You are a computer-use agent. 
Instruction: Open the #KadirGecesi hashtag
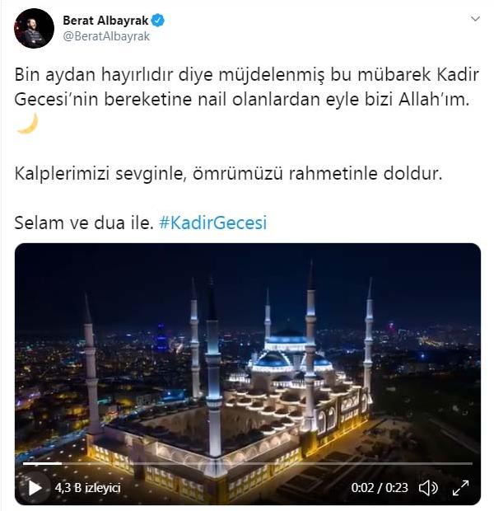[213, 223]
